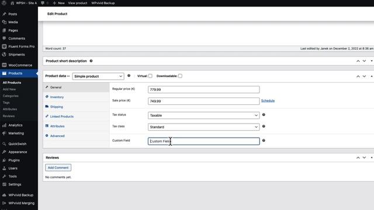
Task: Move Product data panel down
Action: [364, 76]
